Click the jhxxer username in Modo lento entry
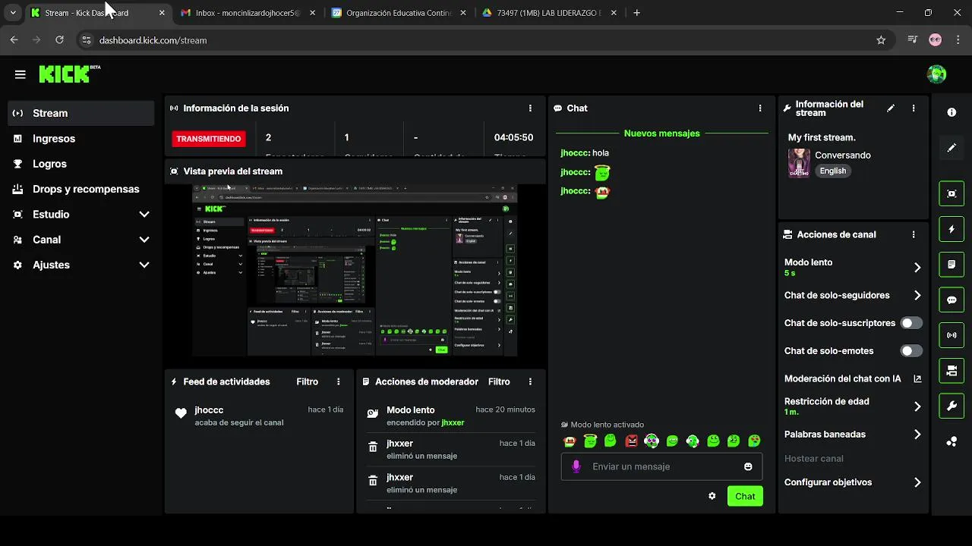 [453, 422]
